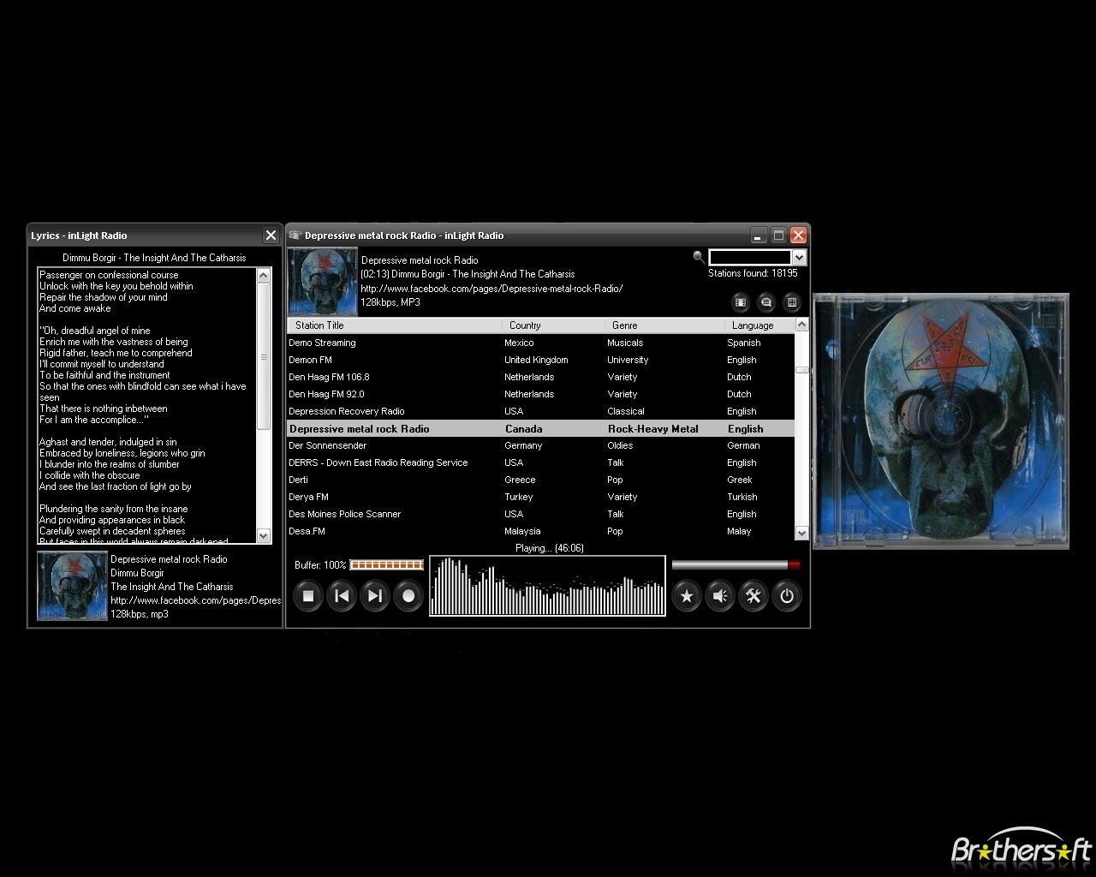The height and width of the screenshot is (877, 1096).
Task: Sort by the Language column header
Action: (760, 325)
